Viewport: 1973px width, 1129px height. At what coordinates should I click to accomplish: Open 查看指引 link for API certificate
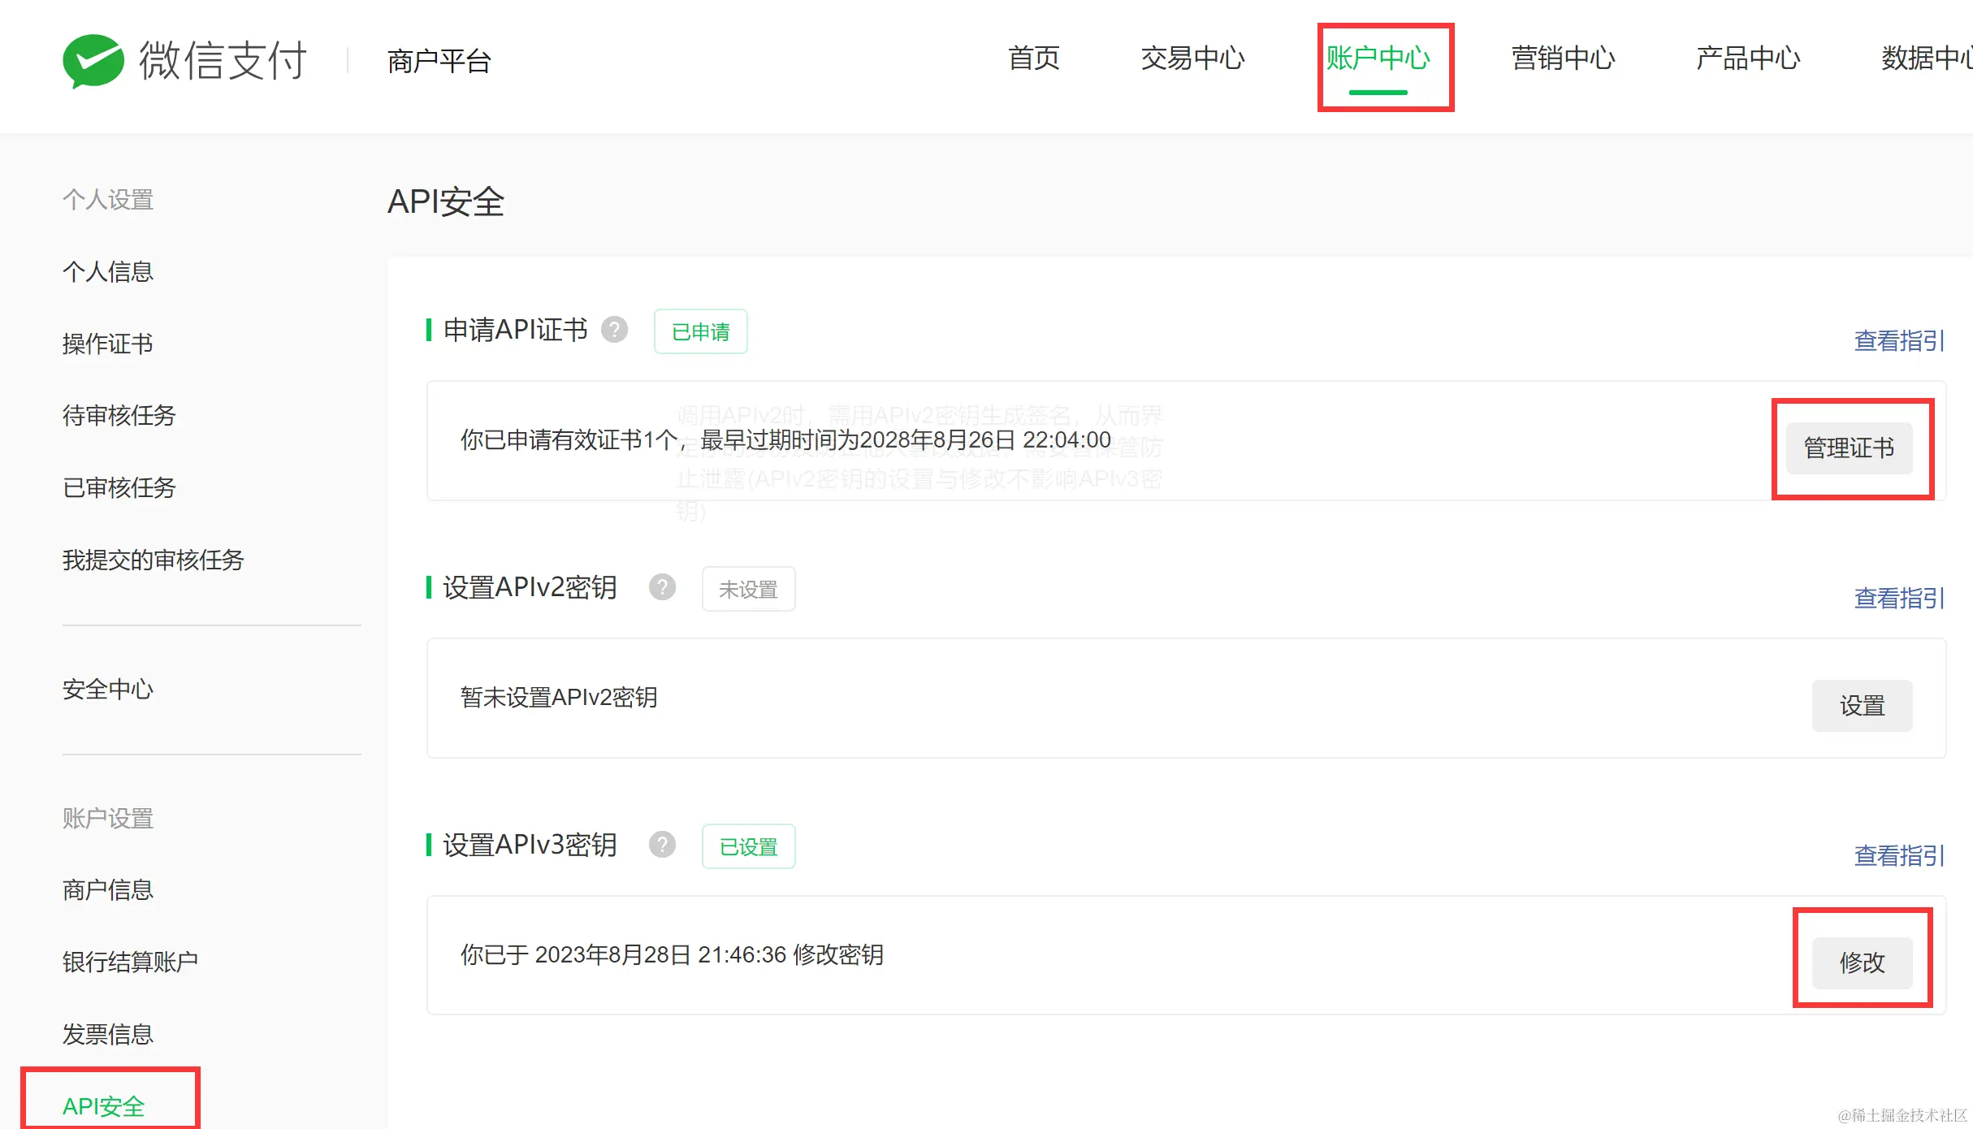[x=1898, y=341]
